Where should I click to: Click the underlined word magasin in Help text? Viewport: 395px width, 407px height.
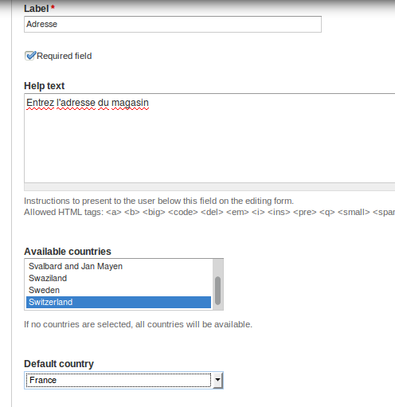coord(130,103)
